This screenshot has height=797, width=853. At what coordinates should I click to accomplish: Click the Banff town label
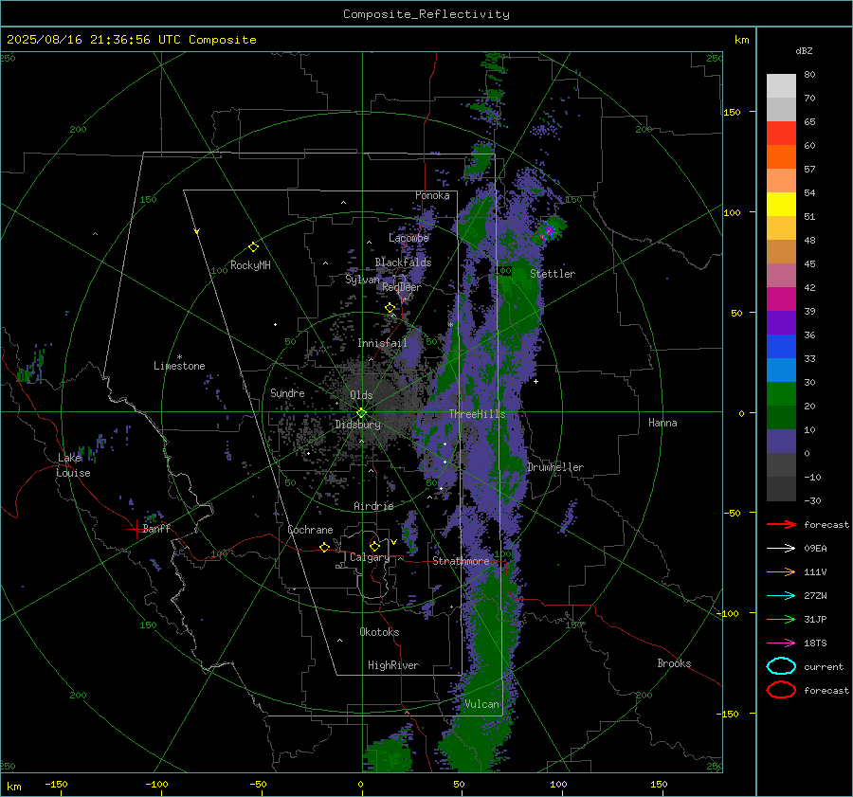[156, 528]
